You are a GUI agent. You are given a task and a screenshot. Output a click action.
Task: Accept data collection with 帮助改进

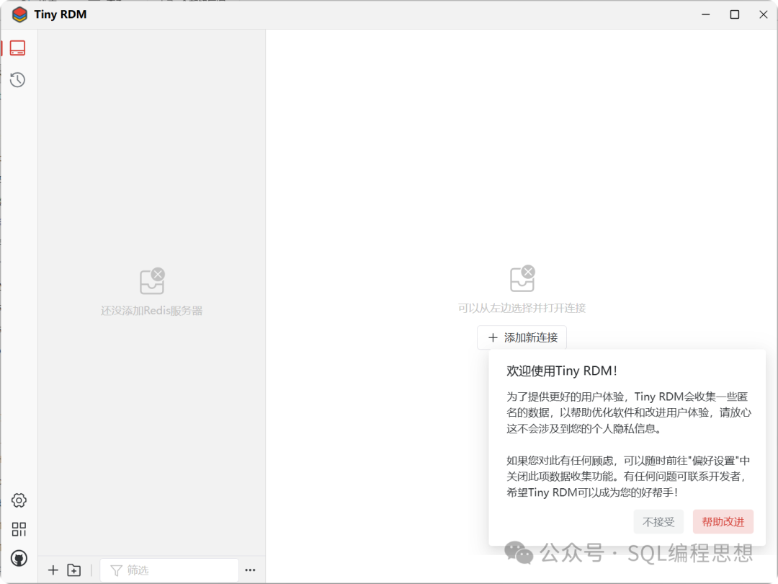pyautogui.click(x=723, y=521)
